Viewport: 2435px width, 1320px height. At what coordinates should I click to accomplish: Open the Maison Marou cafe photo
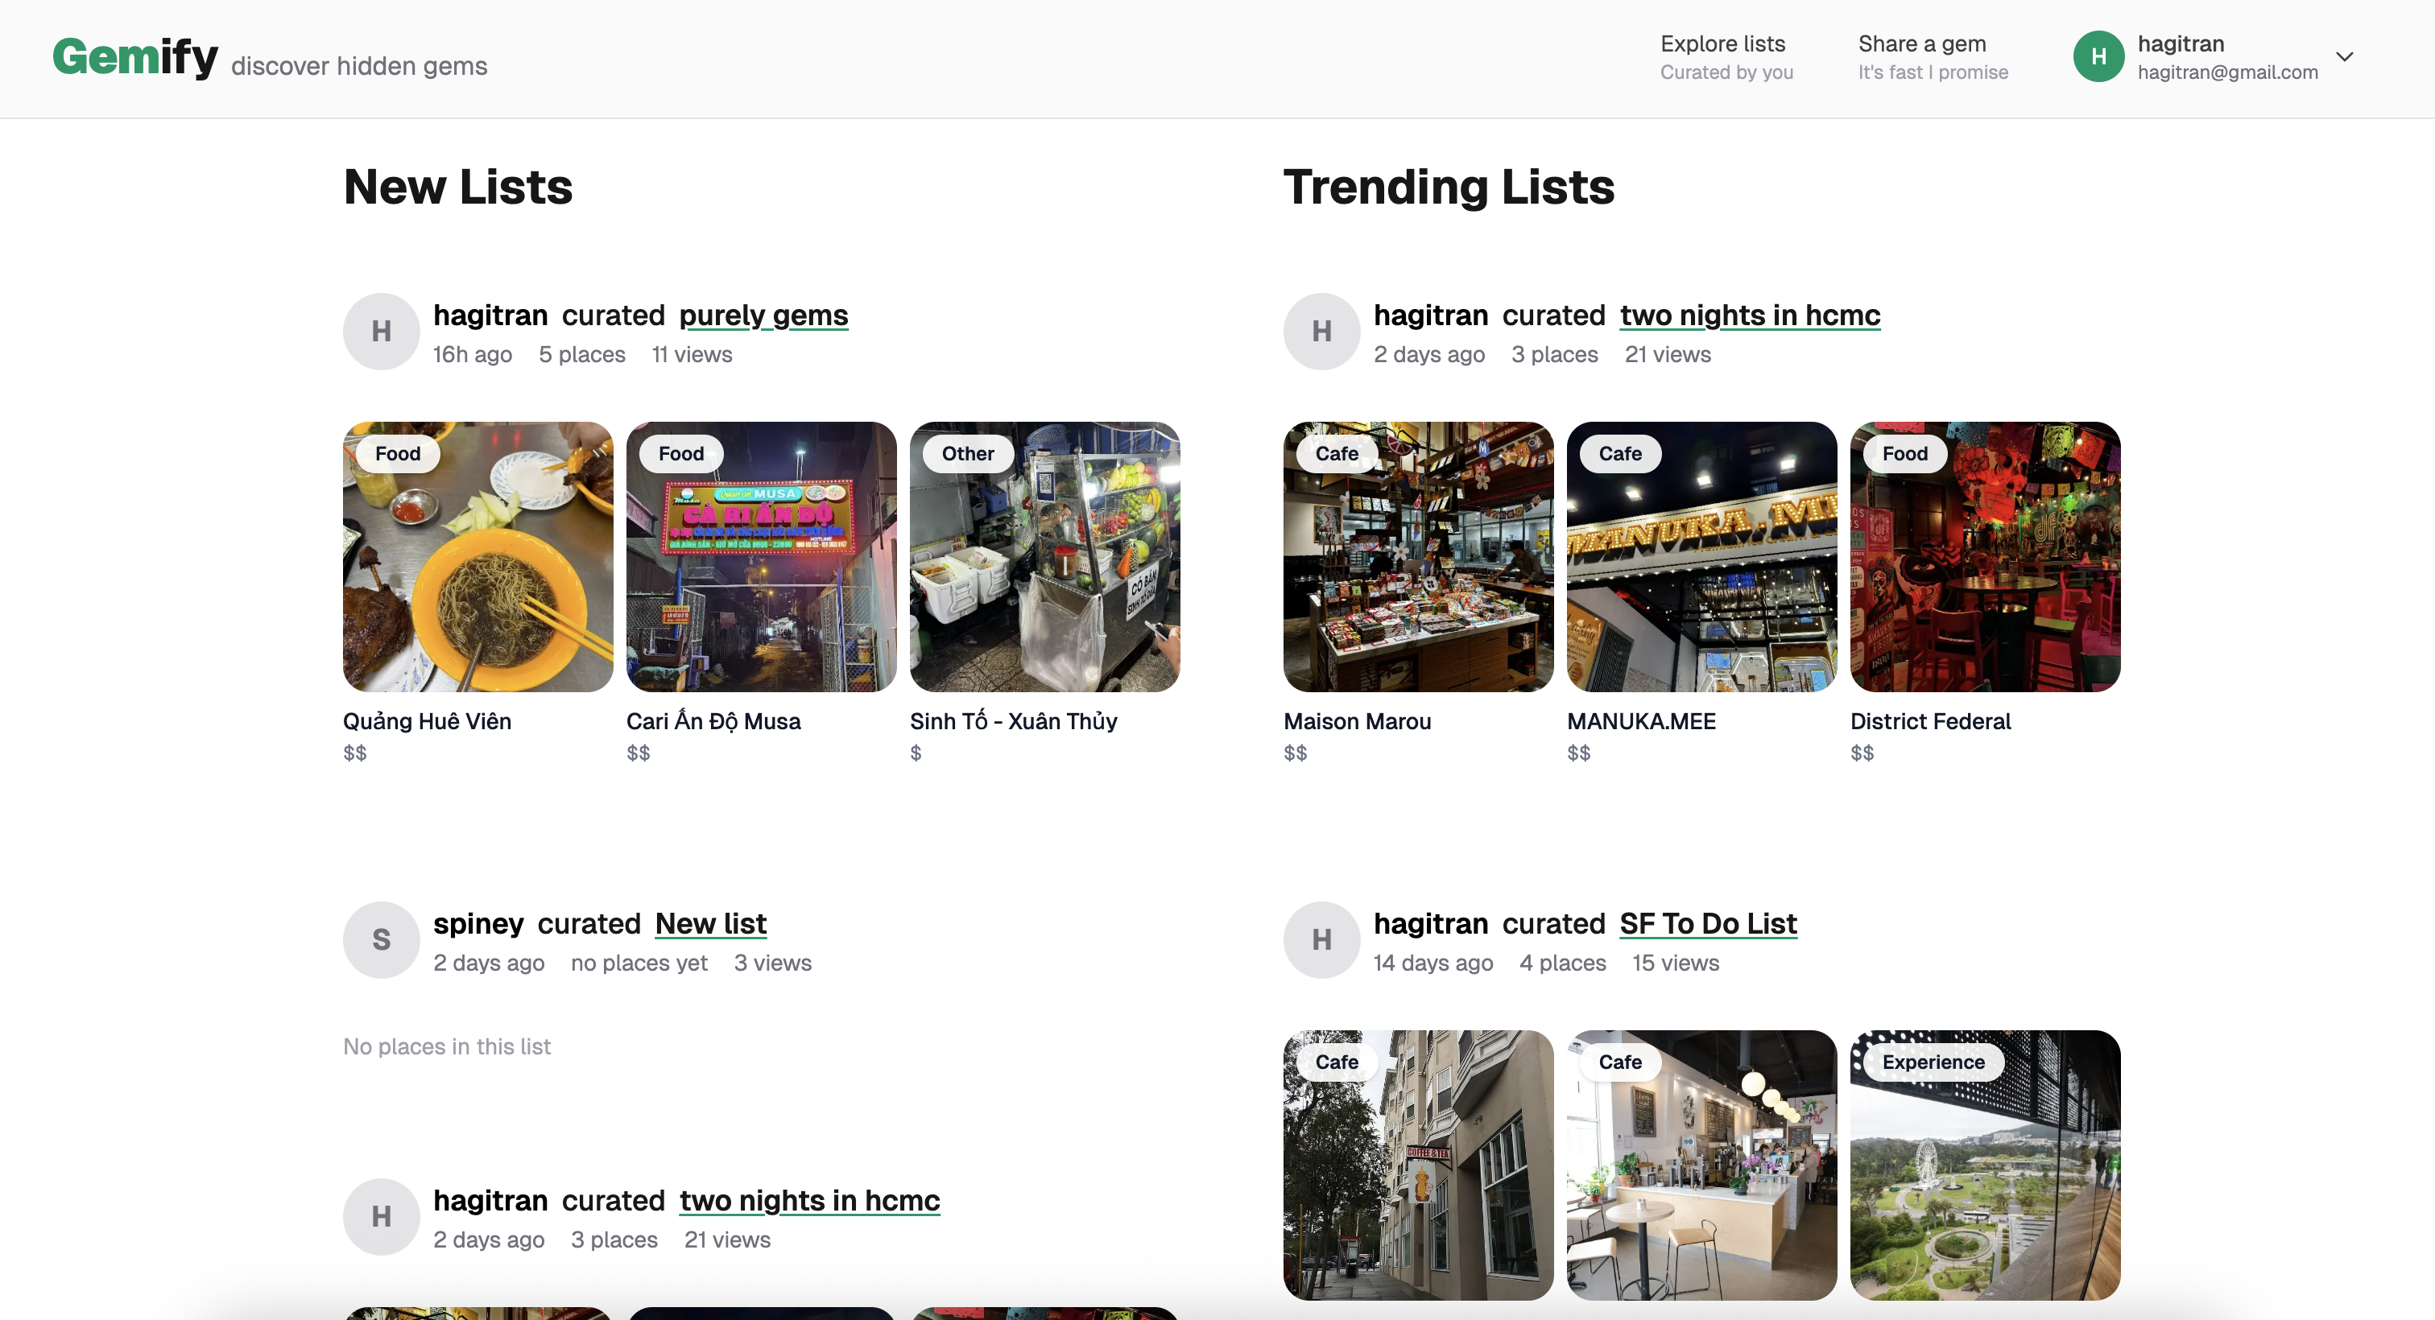[x=1418, y=567]
